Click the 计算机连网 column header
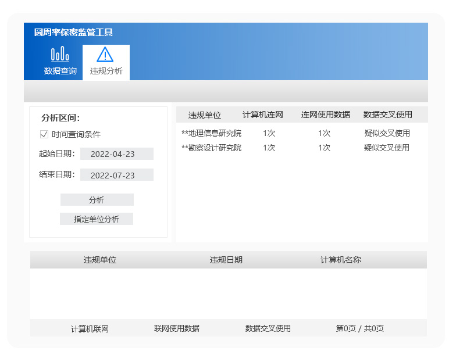 click(x=263, y=115)
